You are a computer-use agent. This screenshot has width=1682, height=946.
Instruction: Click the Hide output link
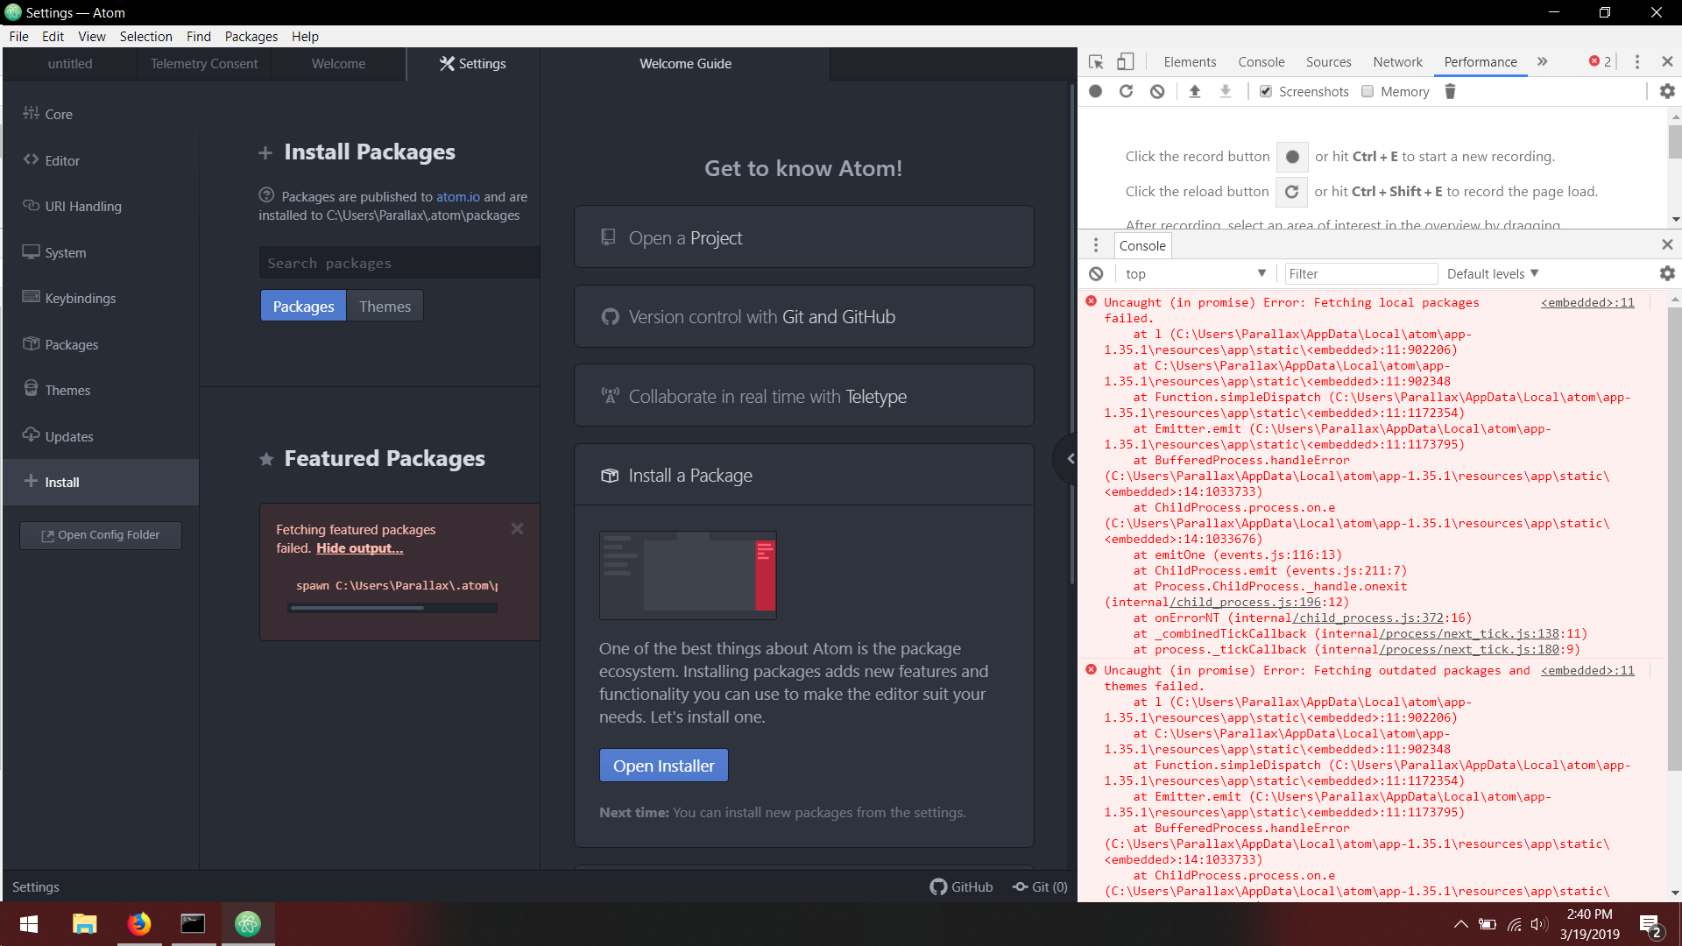(x=358, y=547)
